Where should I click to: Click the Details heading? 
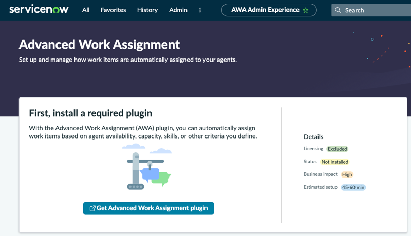pos(313,137)
